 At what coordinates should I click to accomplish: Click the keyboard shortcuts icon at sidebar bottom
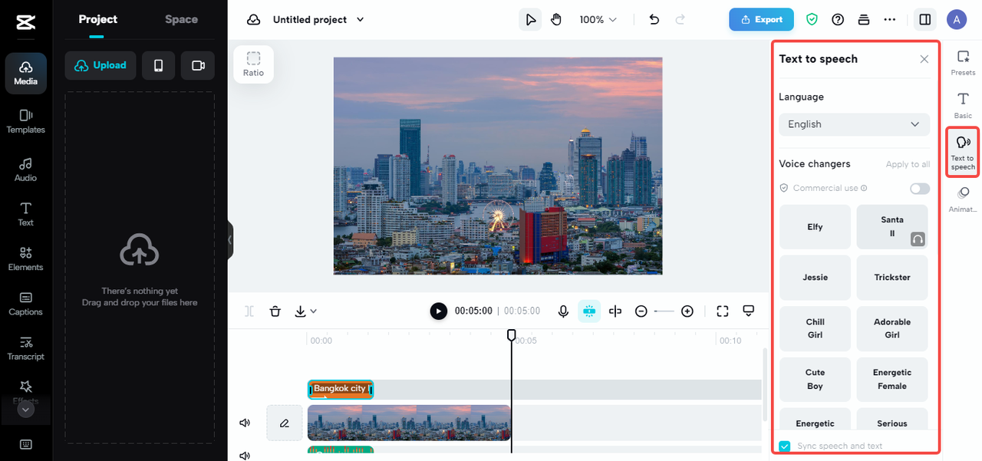tap(25, 444)
